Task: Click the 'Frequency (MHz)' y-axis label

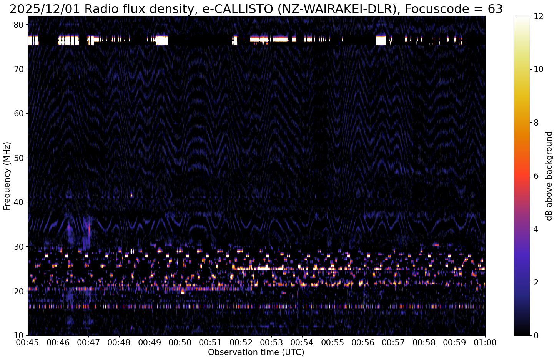Action: tap(7, 176)
